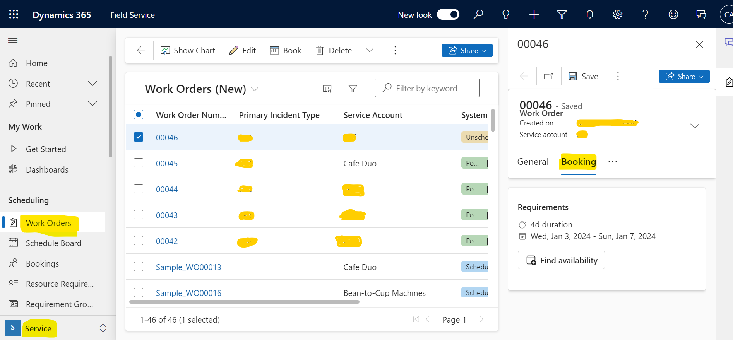Open advanced find funnel icon in header
Screen dimensions: 733x340
point(562,15)
